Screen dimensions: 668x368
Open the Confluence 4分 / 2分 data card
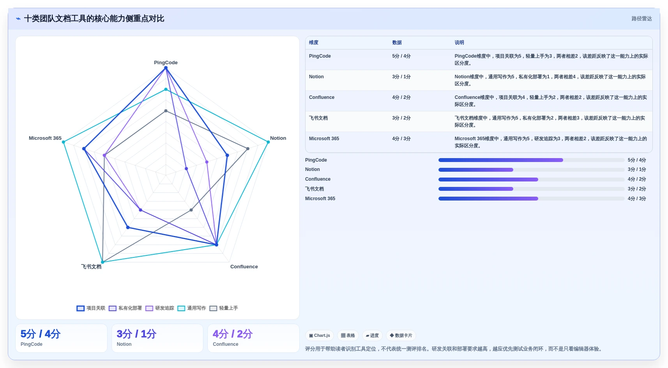(x=253, y=338)
